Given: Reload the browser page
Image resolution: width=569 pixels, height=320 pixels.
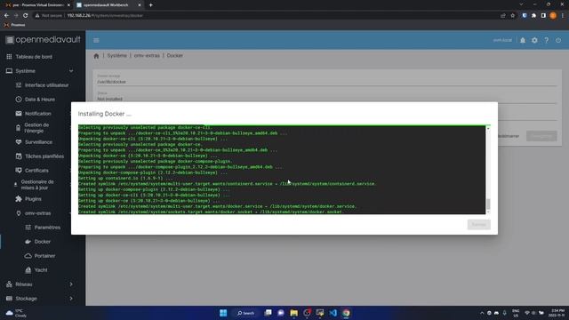Looking at the screenshot, I should (26, 16).
